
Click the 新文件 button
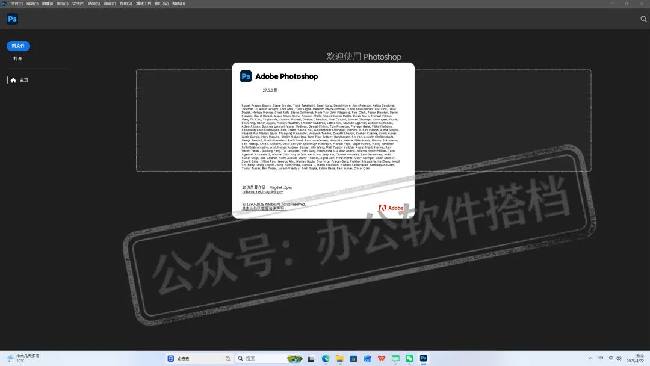click(x=18, y=46)
